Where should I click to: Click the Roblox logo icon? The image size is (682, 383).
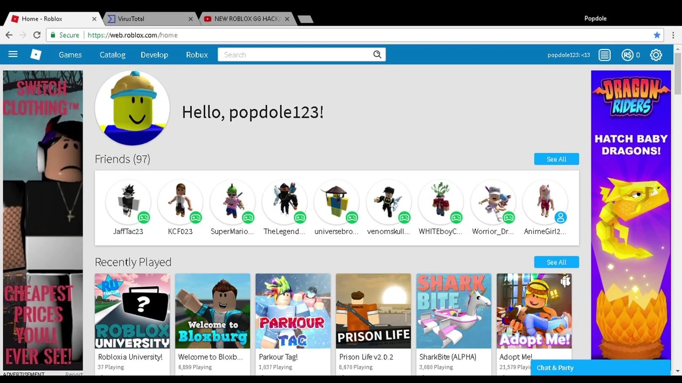pyautogui.click(x=36, y=54)
